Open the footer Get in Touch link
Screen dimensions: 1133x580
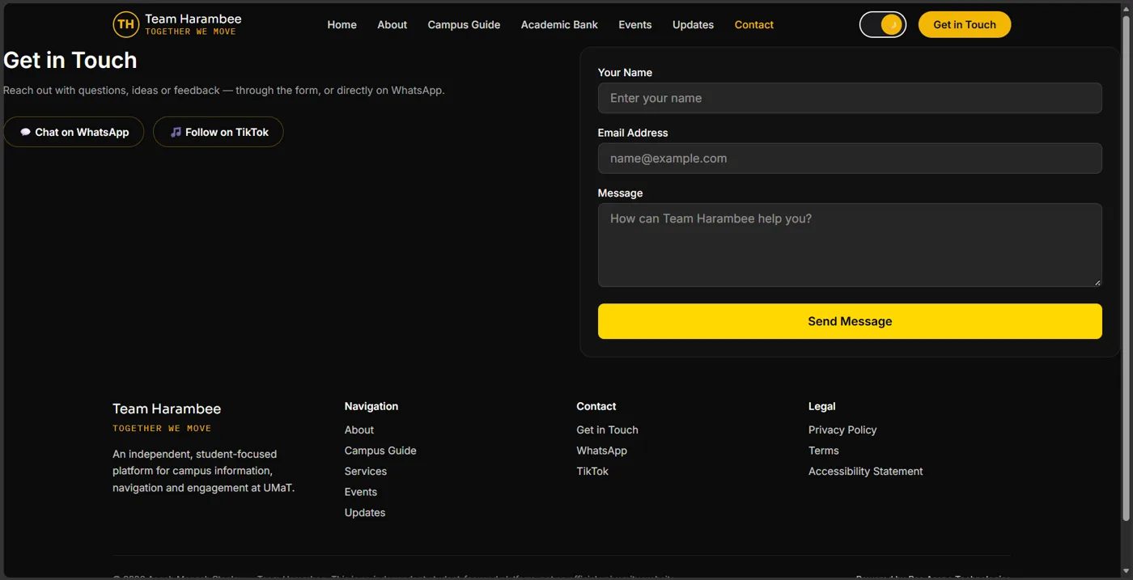[607, 430]
